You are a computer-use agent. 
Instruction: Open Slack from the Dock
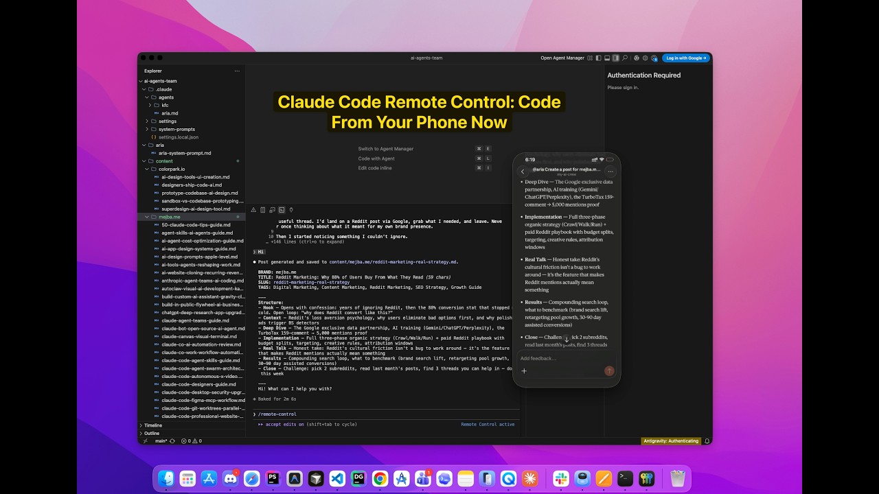561,478
